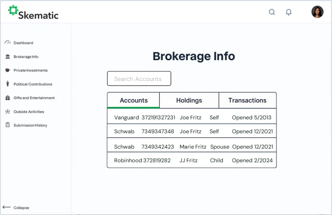Click the Private Investments piggy bank icon

click(x=8, y=70)
